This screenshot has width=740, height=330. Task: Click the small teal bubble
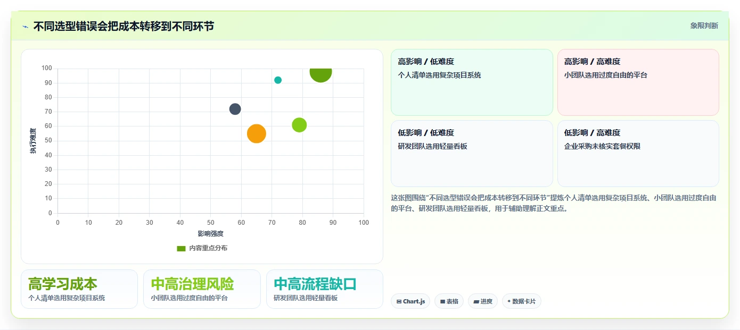click(278, 80)
